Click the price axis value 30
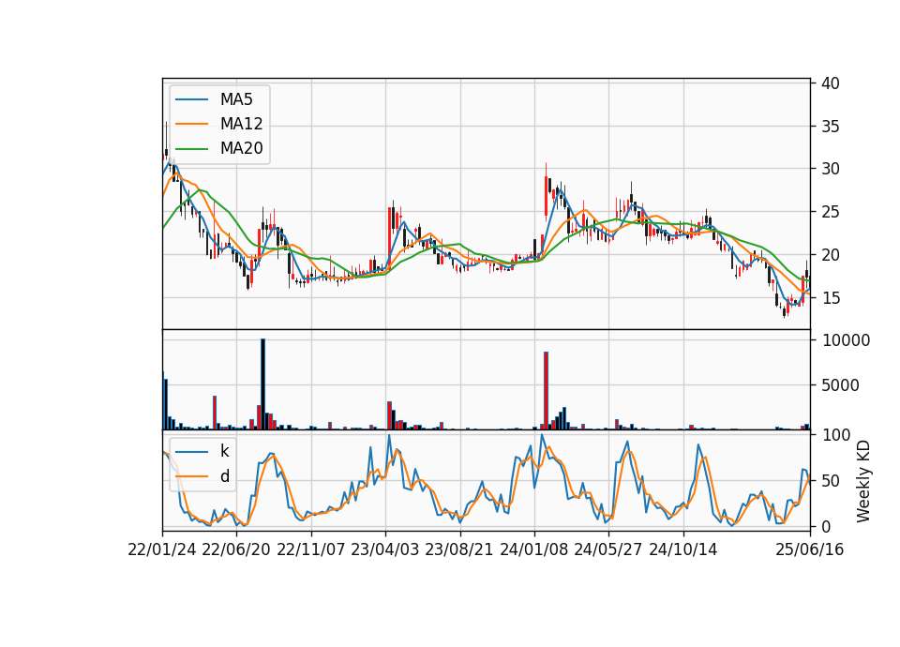This screenshot has width=900, height=647. point(830,169)
